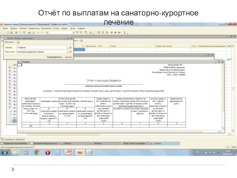Click the Find Next toolbar icon
Screen dimensions: 237x178
tap(77, 33)
